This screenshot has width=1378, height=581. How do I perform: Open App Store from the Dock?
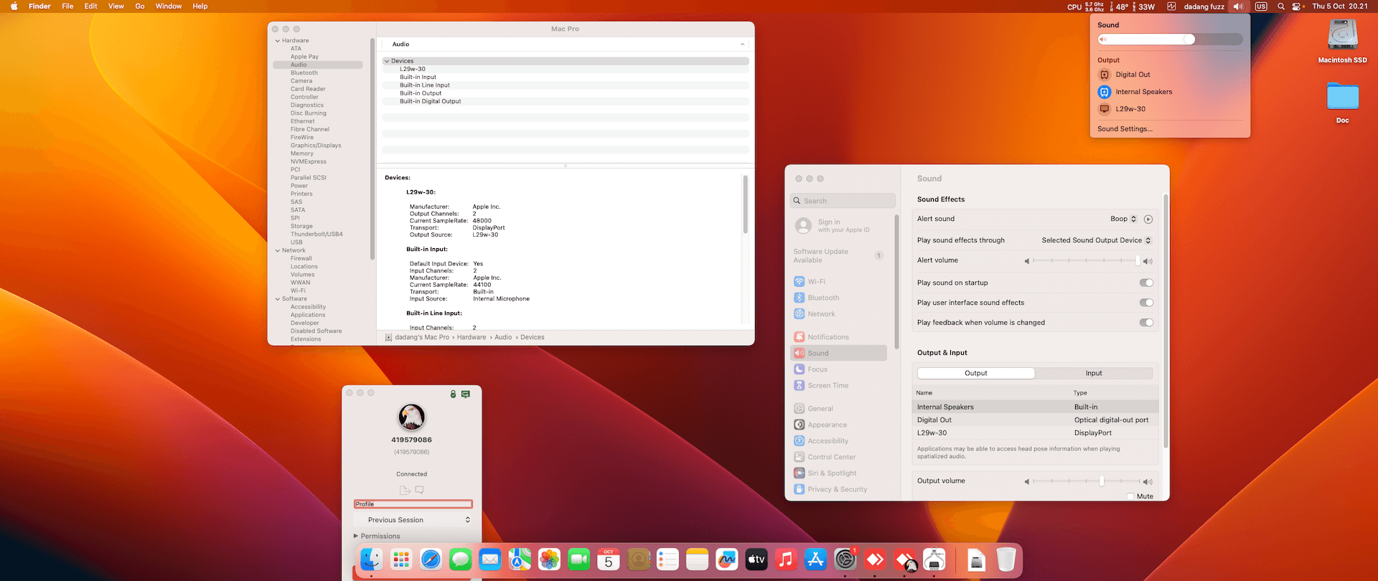[815, 559]
